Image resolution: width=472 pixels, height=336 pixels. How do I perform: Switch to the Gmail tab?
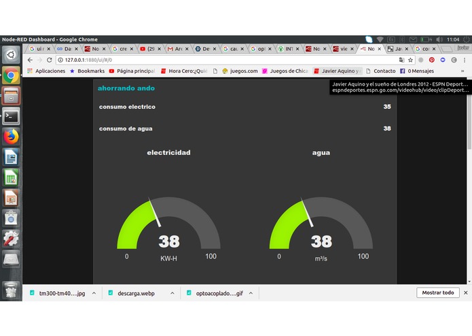click(178, 49)
